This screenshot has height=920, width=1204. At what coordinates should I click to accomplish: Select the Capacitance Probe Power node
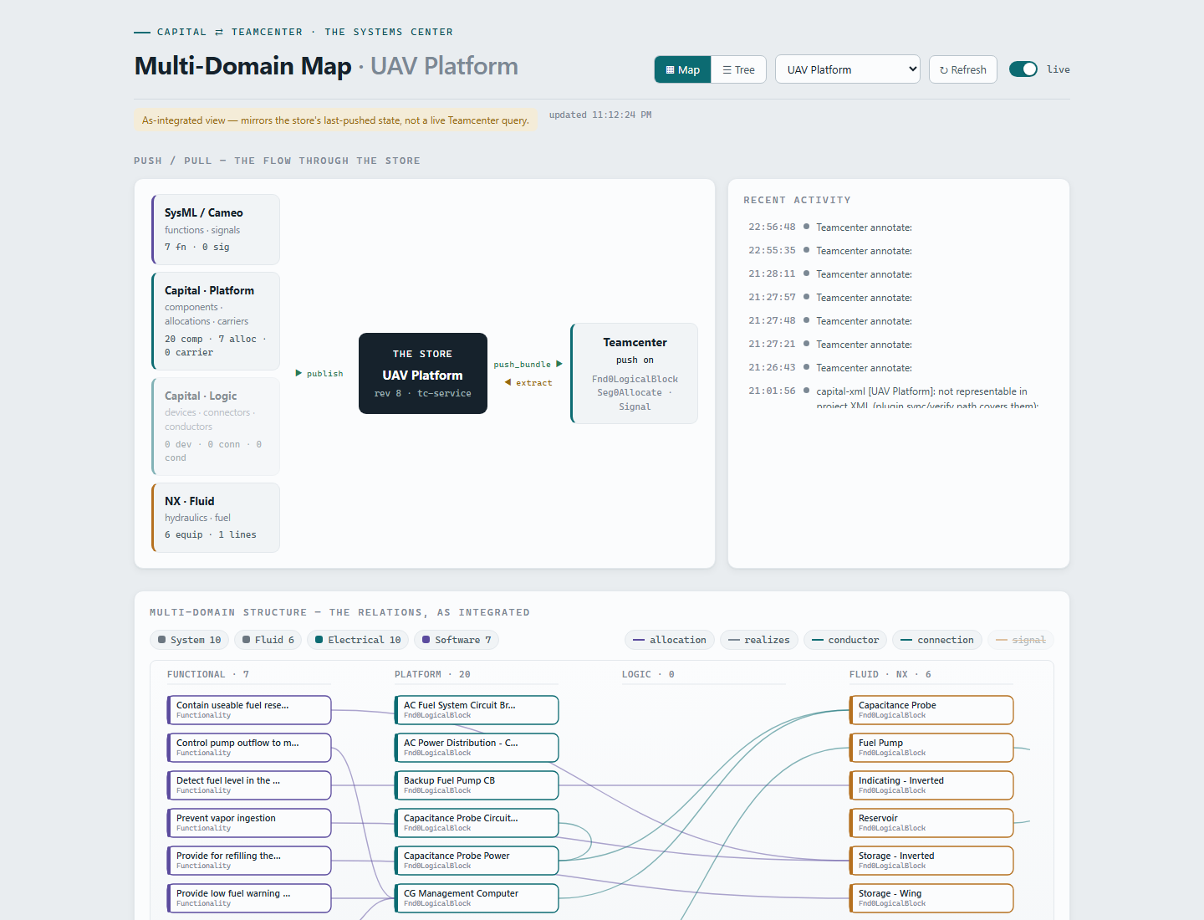click(477, 861)
